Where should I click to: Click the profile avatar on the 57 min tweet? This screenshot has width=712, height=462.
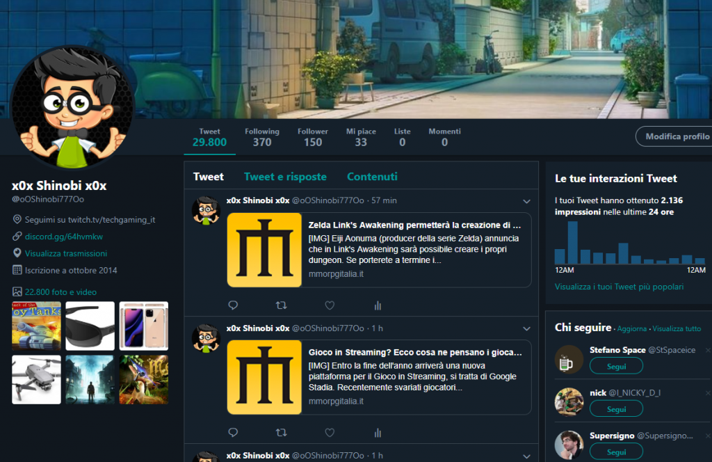click(206, 210)
